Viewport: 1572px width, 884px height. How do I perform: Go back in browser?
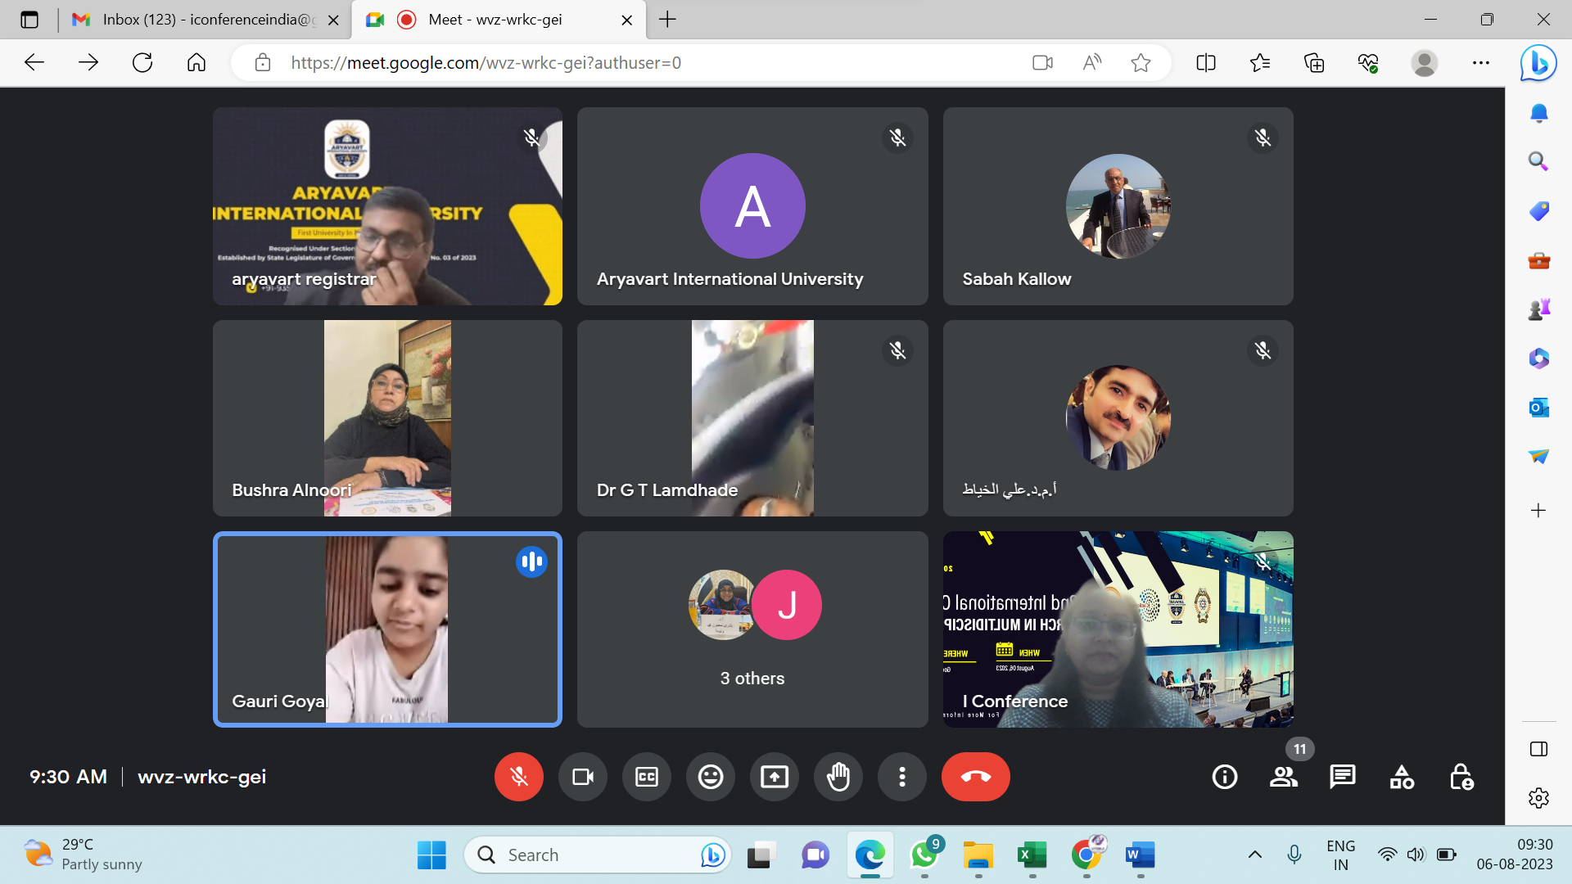(34, 62)
